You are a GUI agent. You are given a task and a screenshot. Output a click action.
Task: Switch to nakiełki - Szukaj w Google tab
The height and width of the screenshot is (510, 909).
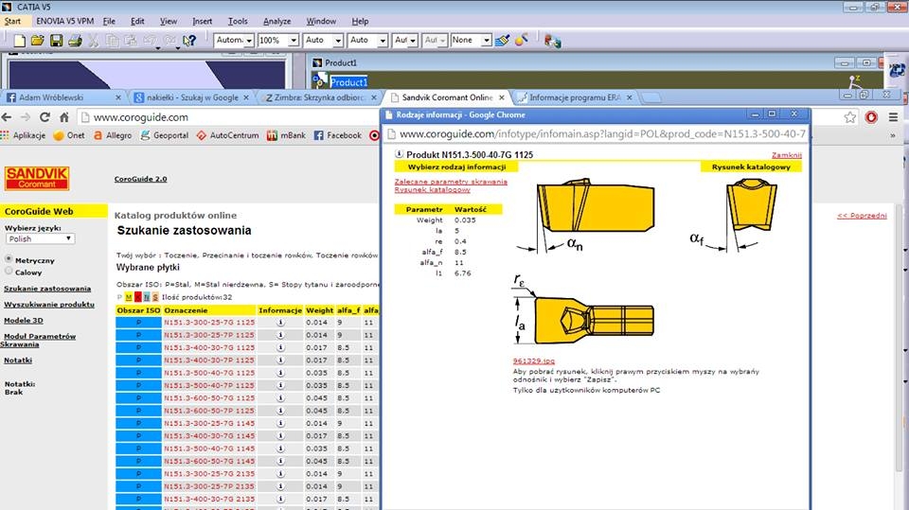point(190,97)
